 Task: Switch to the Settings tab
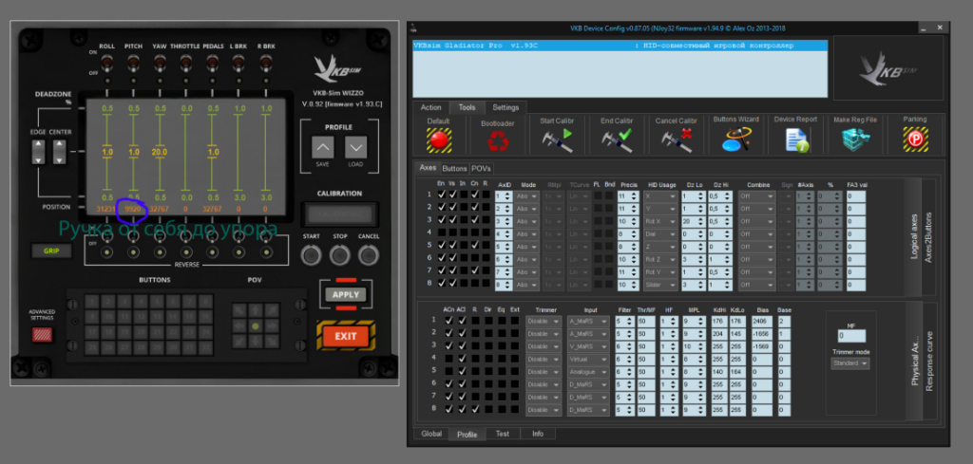506,107
